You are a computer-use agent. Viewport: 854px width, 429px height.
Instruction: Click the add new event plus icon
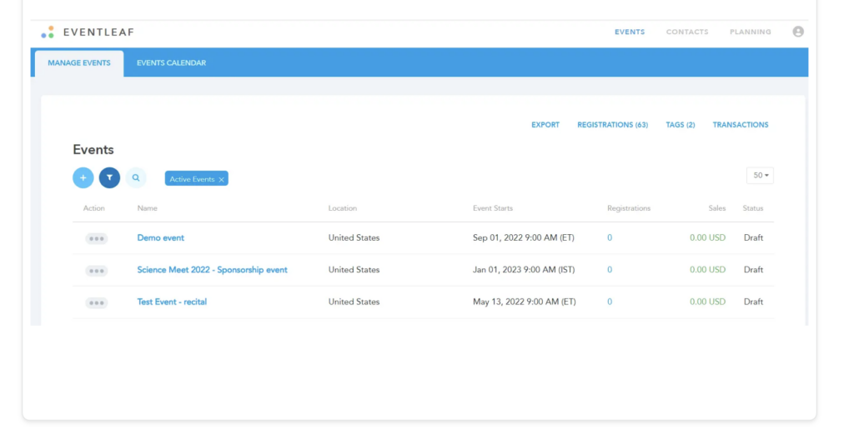(83, 177)
